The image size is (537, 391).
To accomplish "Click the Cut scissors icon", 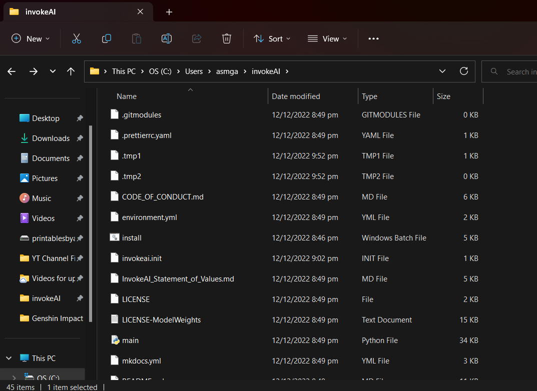I will [77, 38].
